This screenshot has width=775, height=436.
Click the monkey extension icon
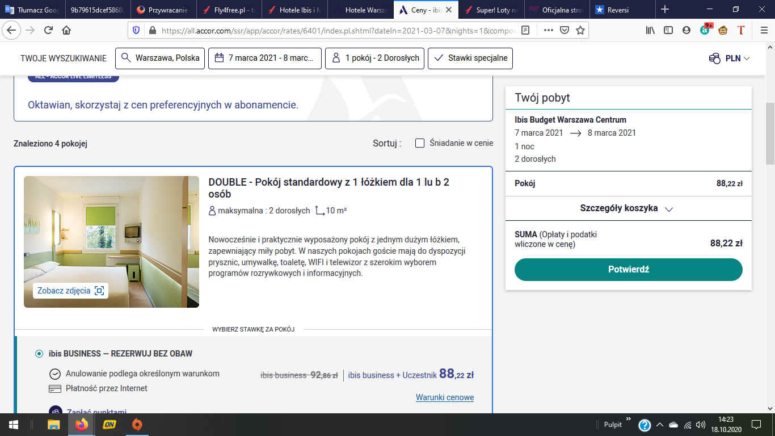(723, 31)
